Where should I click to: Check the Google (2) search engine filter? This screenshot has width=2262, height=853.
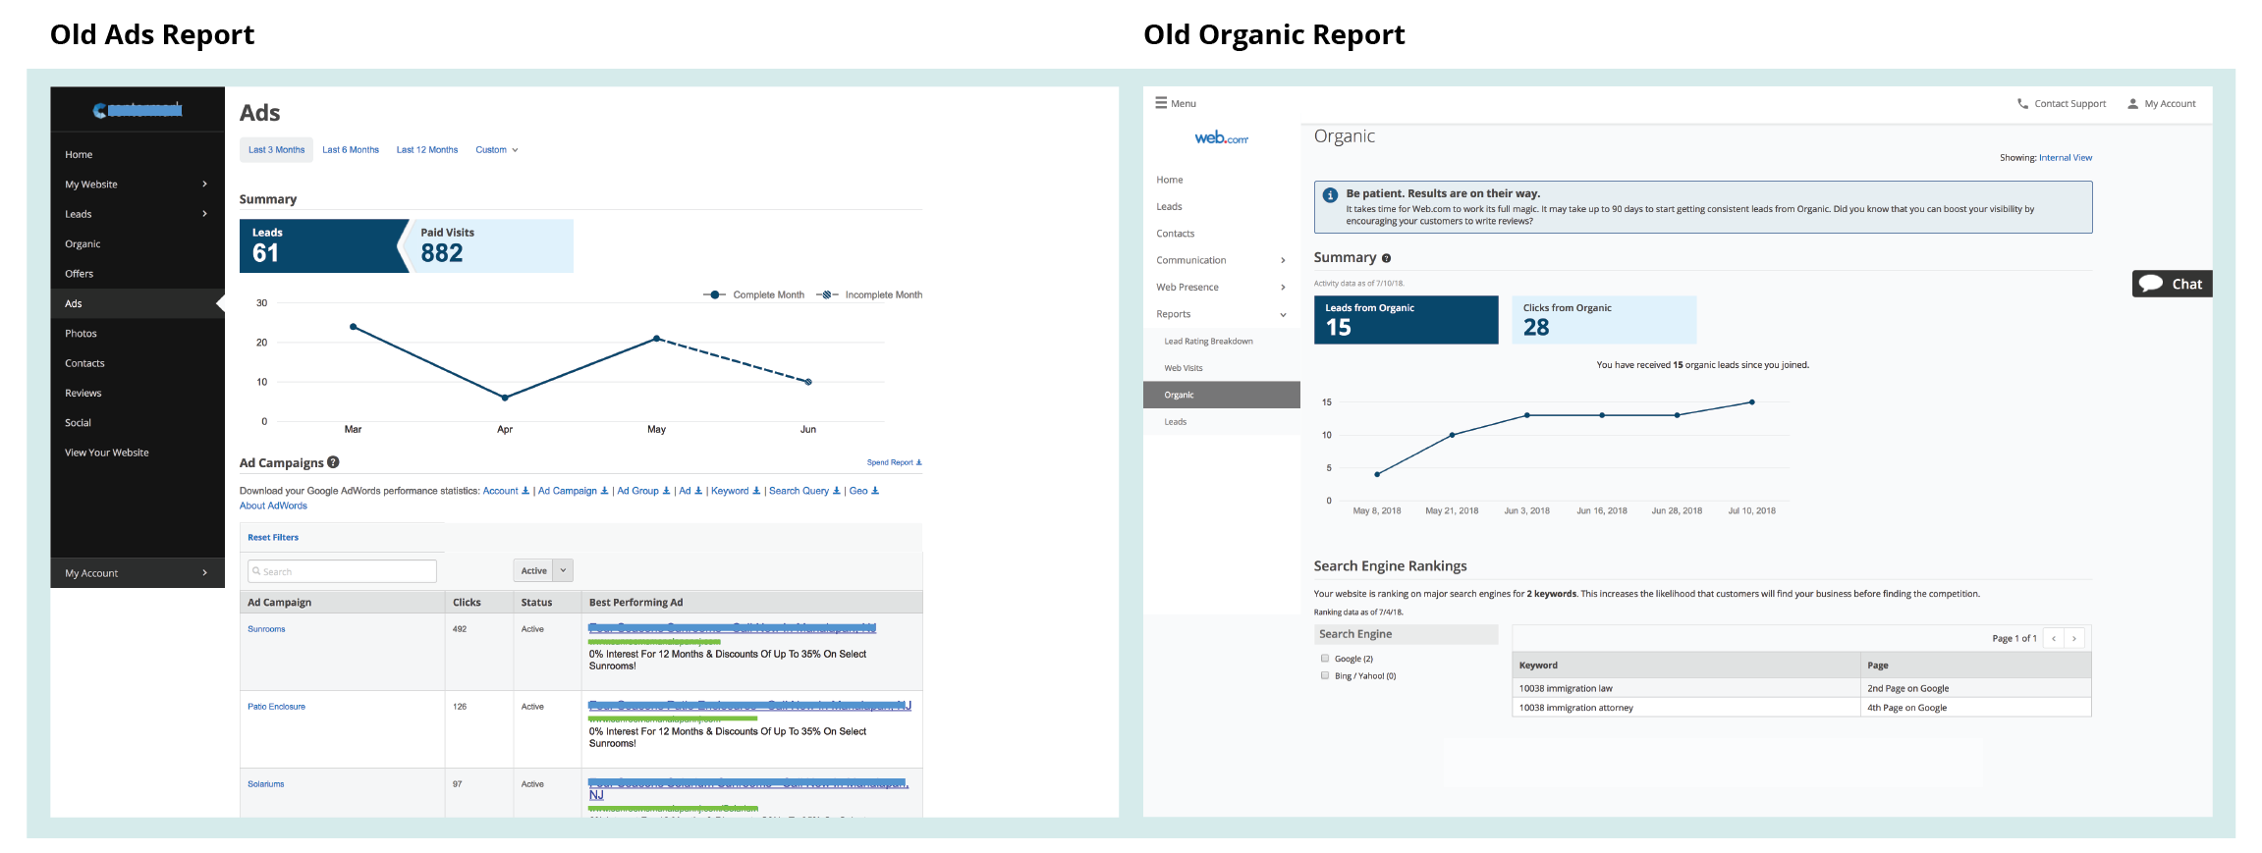pos(1325,659)
